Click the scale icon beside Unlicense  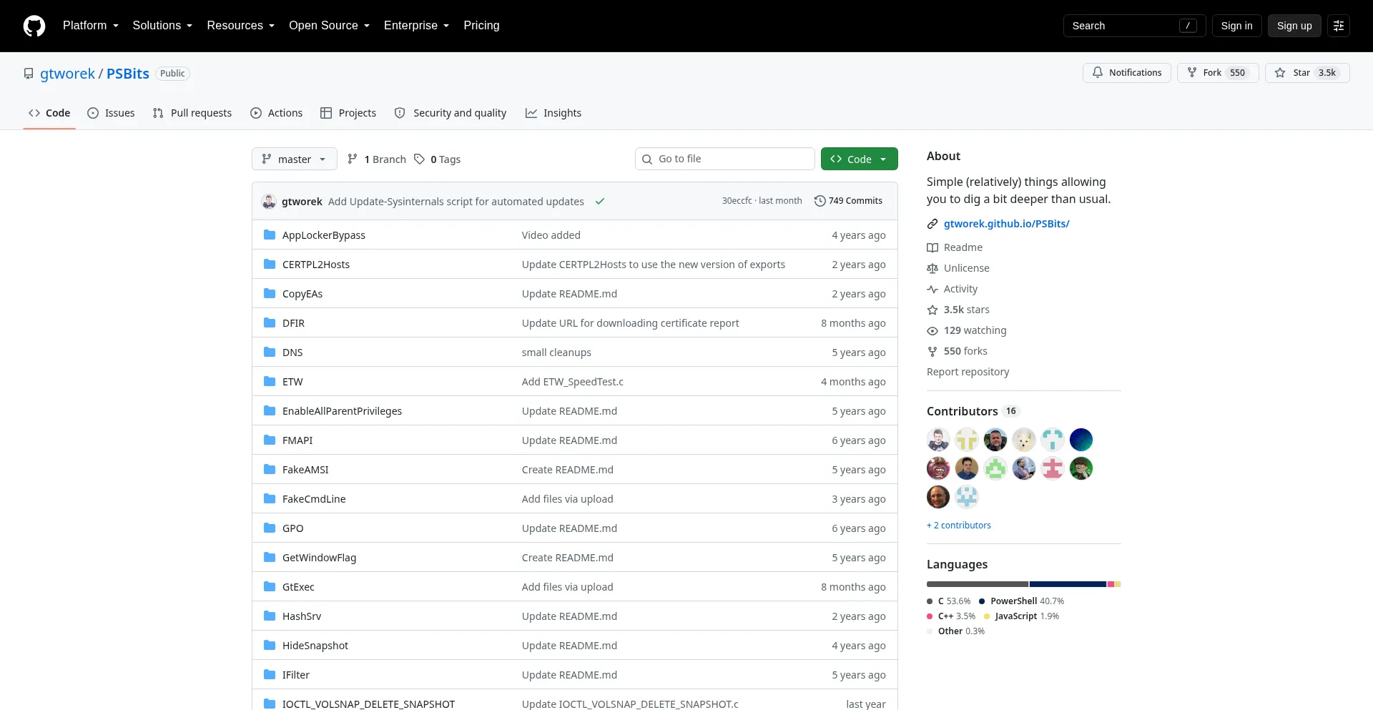(x=932, y=268)
